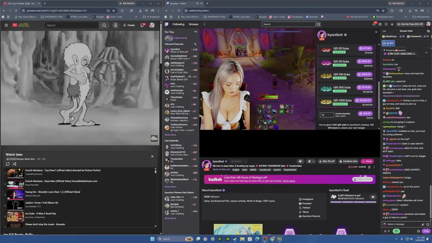Focus the Twitch search box
Viewport: 432px width, 243px height.
289,24
